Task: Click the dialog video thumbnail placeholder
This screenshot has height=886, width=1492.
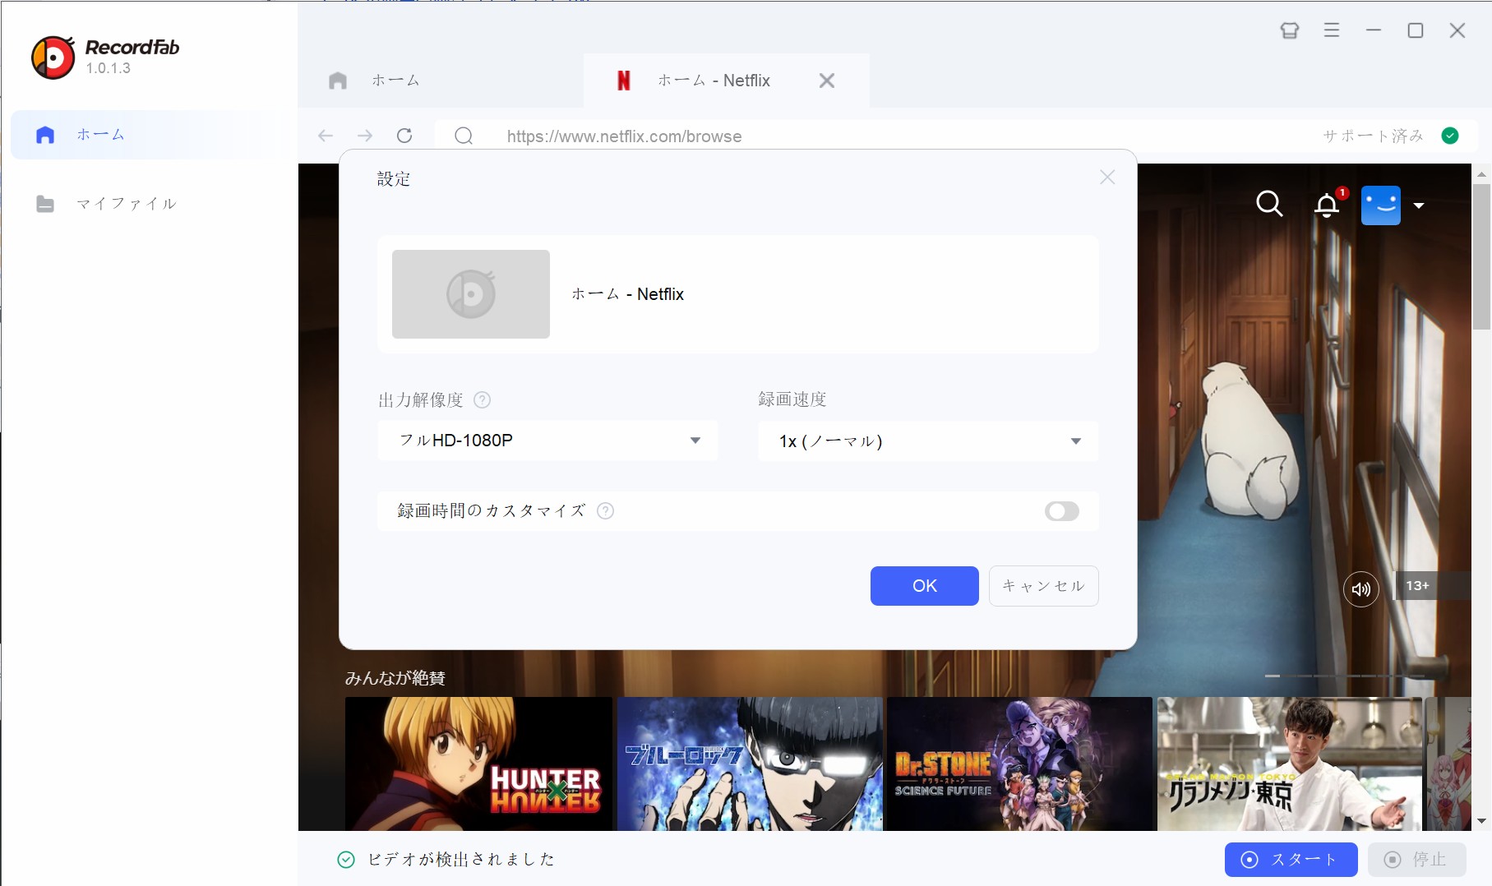Action: [x=471, y=294]
